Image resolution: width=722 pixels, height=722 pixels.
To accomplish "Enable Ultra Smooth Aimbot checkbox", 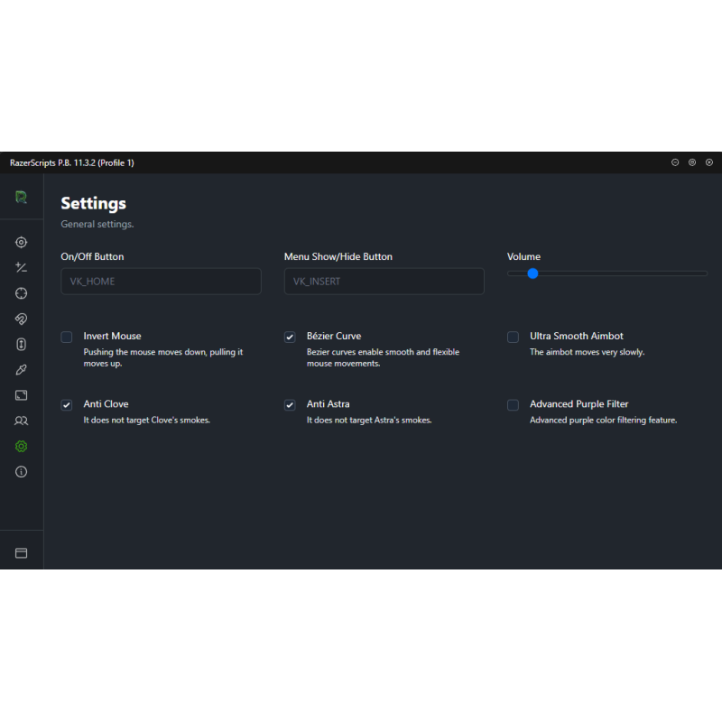I will pyautogui.click(x=513, y=337).
